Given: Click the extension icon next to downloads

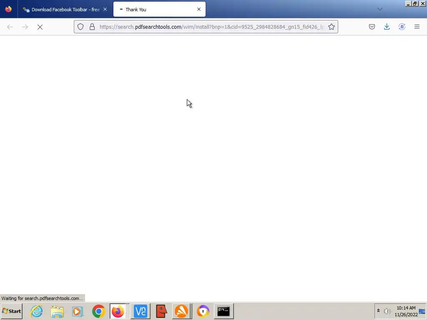Looking at the screenshot, I should pos(402,27).
